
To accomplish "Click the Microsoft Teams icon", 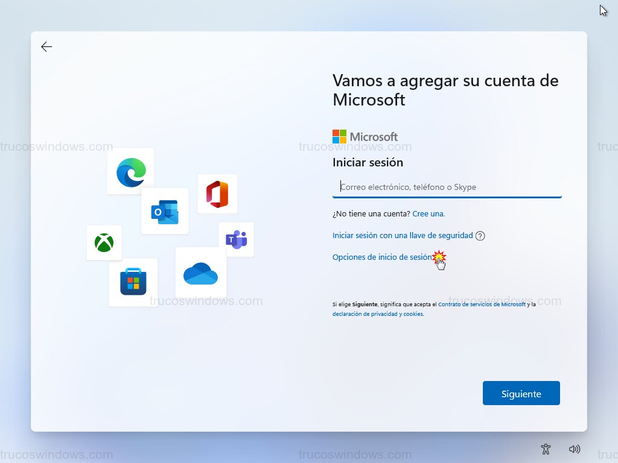I will click(236, 239).
